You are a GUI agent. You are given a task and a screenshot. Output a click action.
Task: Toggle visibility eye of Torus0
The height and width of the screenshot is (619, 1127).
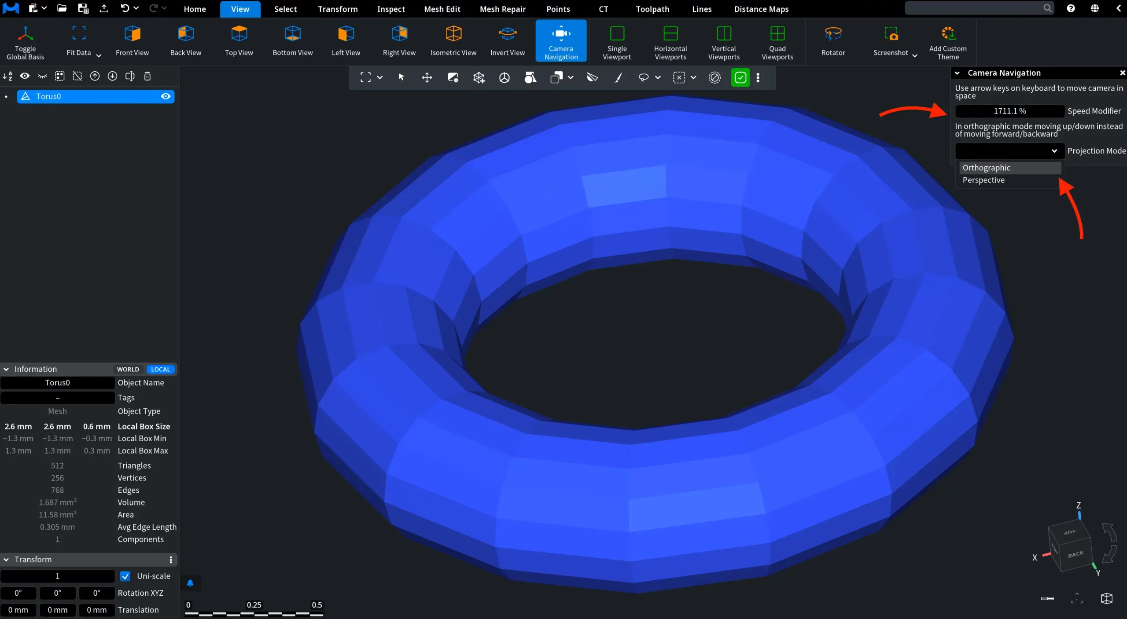[166, 96]
